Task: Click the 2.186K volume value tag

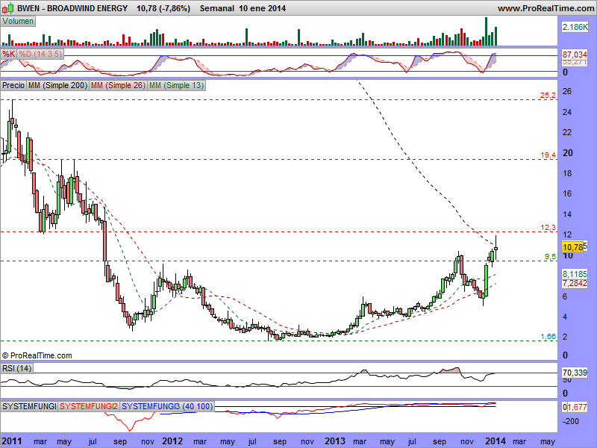Action: click(575, 27)
